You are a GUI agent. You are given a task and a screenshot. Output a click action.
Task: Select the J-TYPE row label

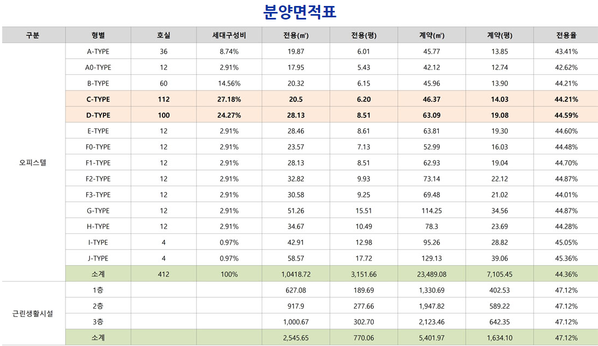point(98,258)
